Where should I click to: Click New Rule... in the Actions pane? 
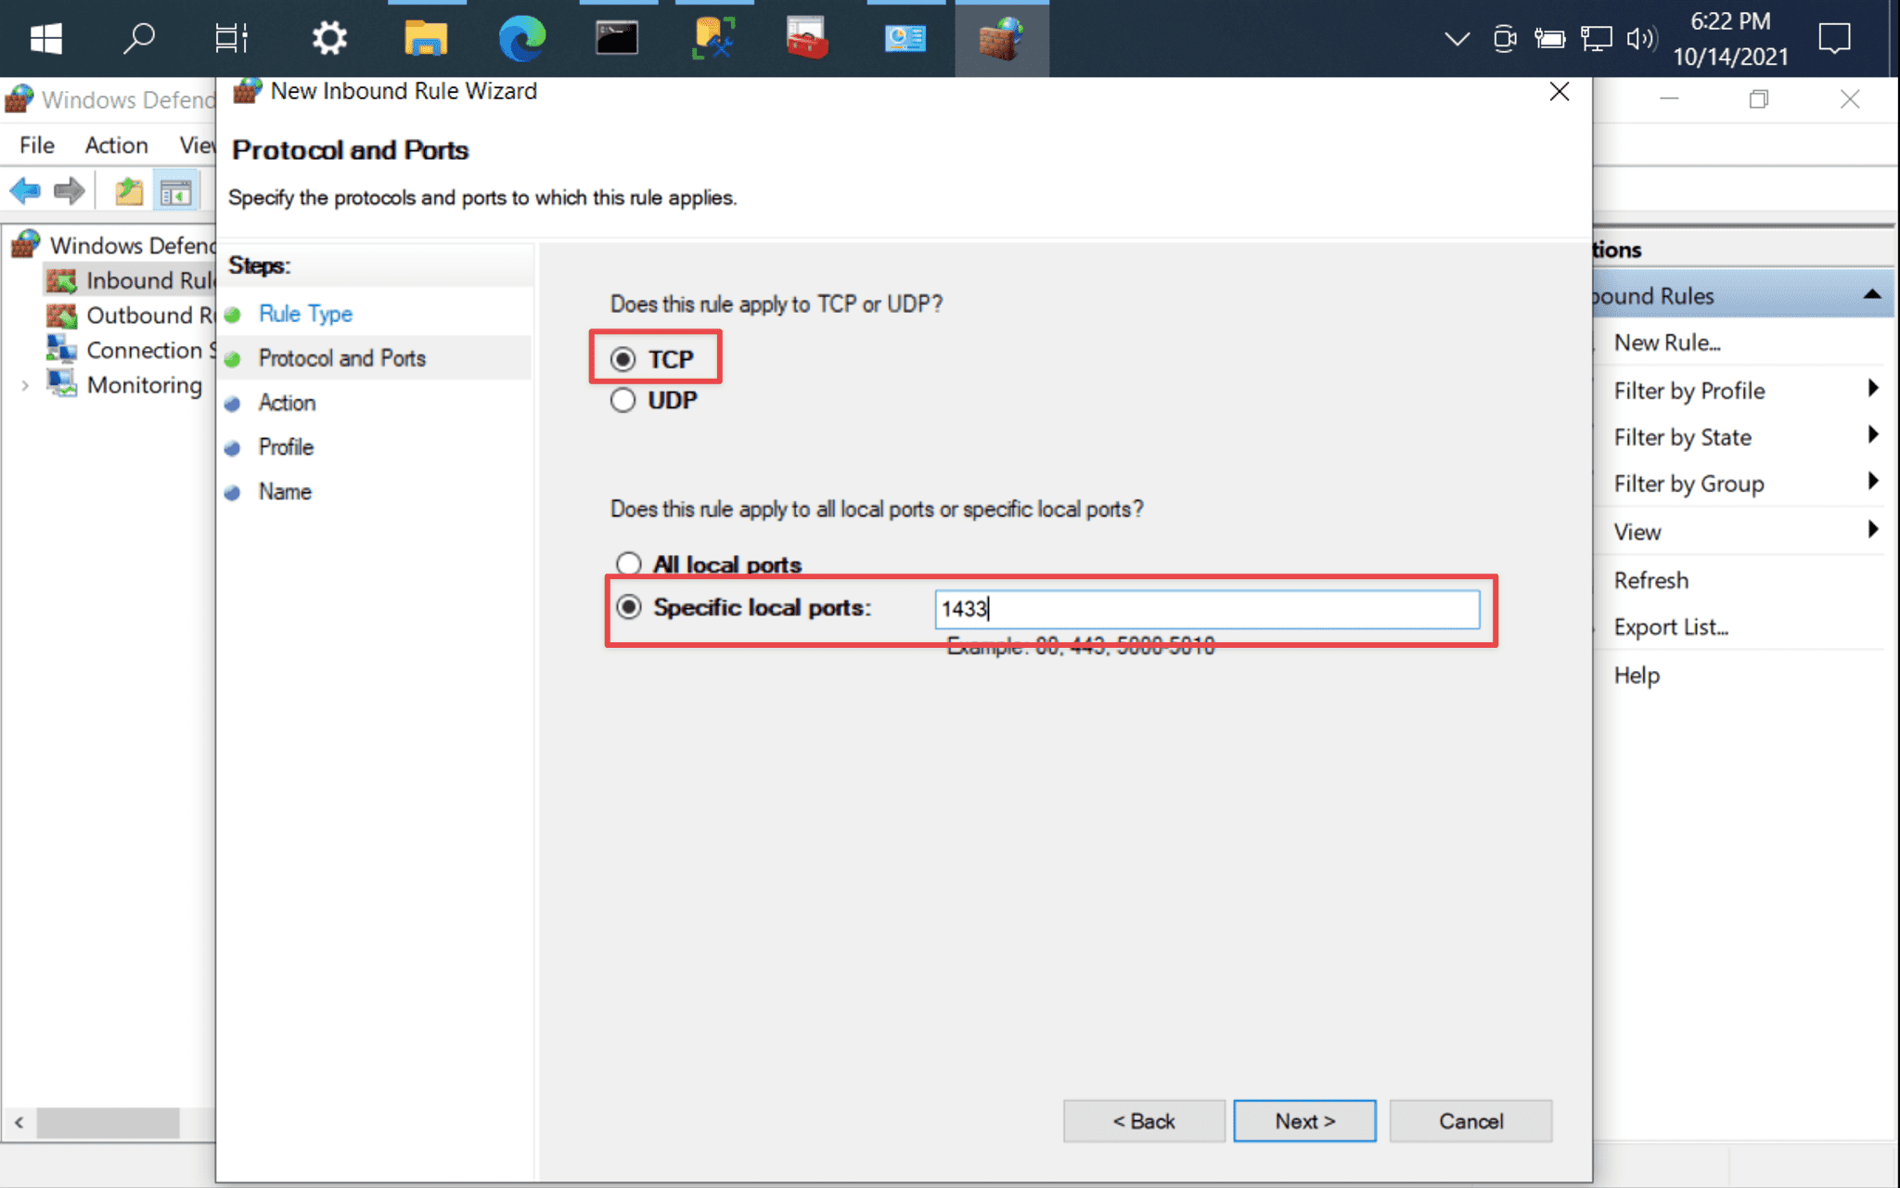pyautogui.click(x=1667, y=342)
